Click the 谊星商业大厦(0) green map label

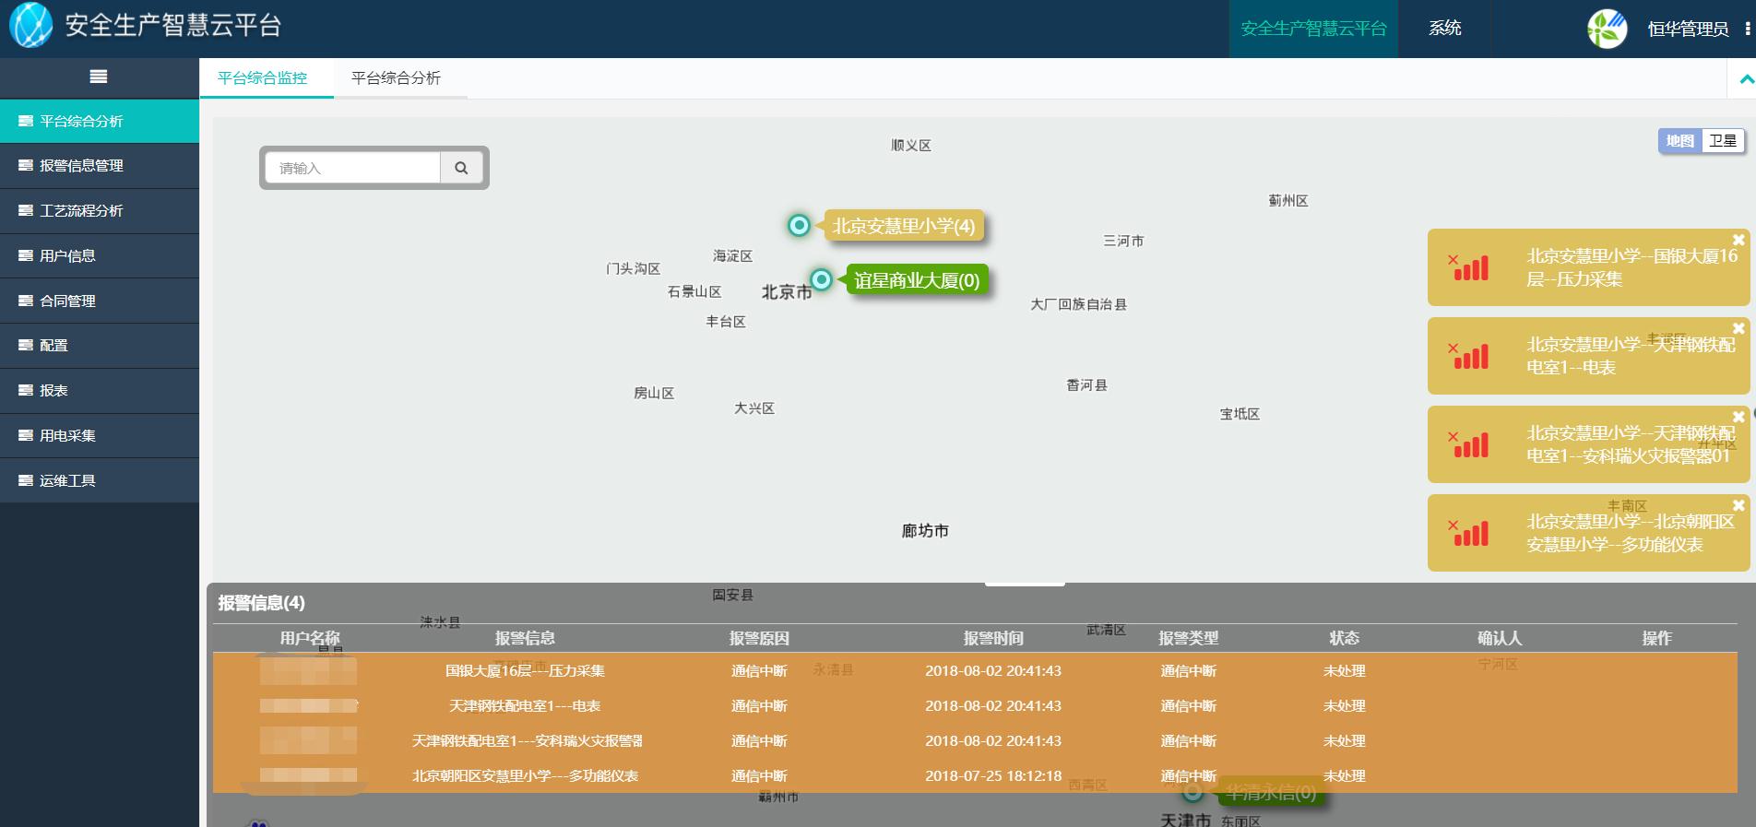click(x=917, y=280)
